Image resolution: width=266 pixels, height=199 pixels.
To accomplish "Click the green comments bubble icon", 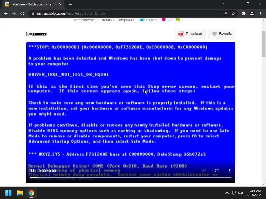I will point(178,20).
